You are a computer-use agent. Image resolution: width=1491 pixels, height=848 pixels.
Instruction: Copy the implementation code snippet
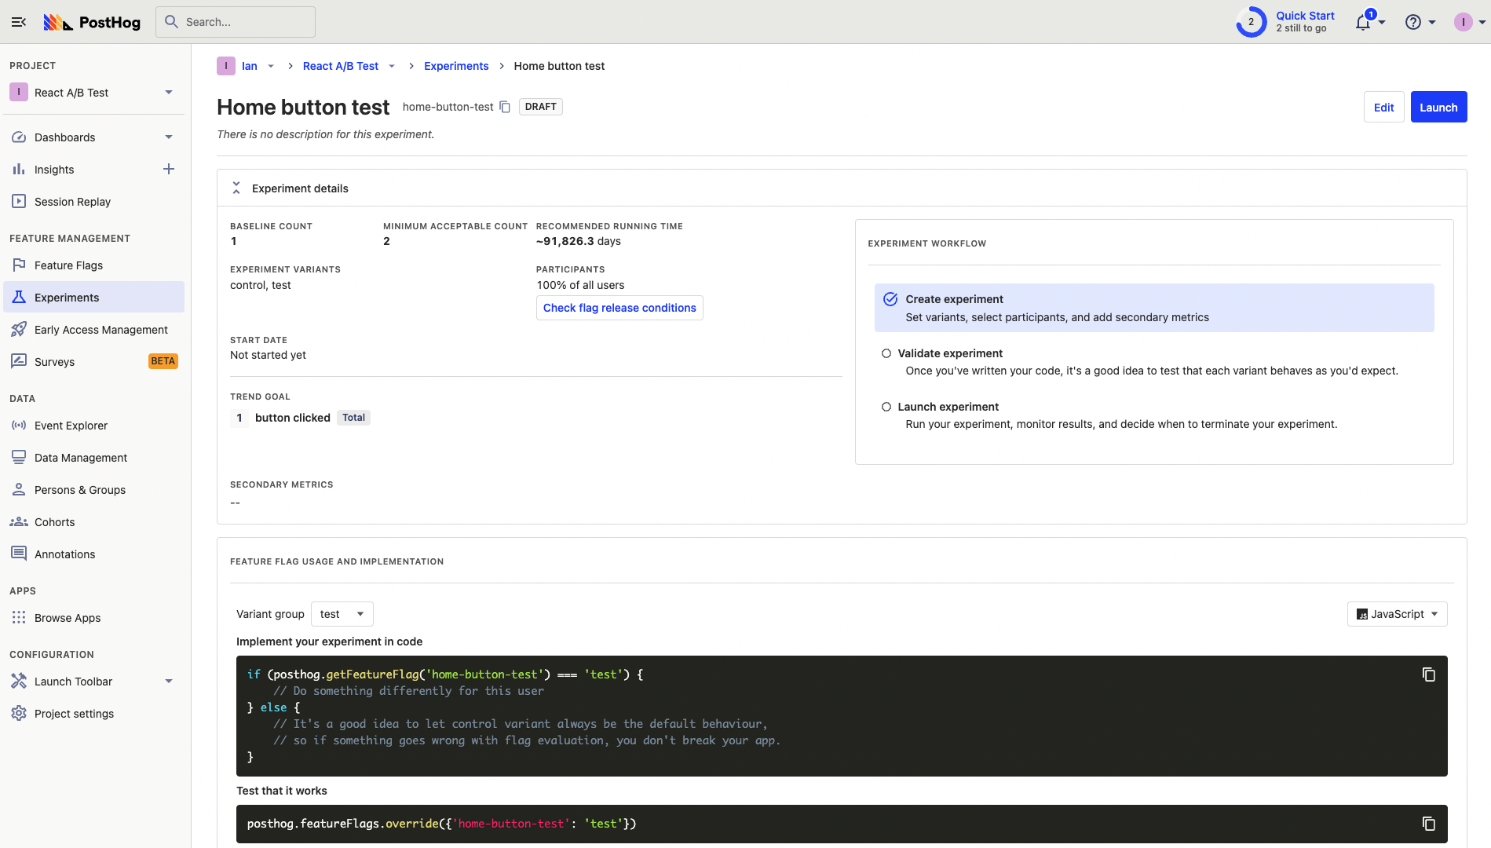pyautogui.click(x=1429, y=674)
